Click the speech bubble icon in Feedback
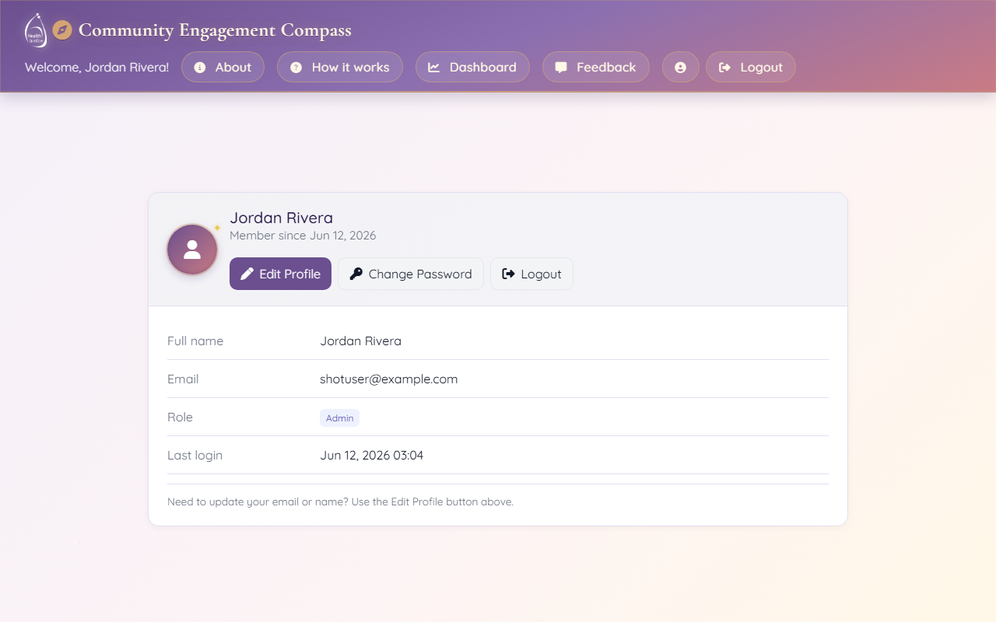 tap(561, 68)
